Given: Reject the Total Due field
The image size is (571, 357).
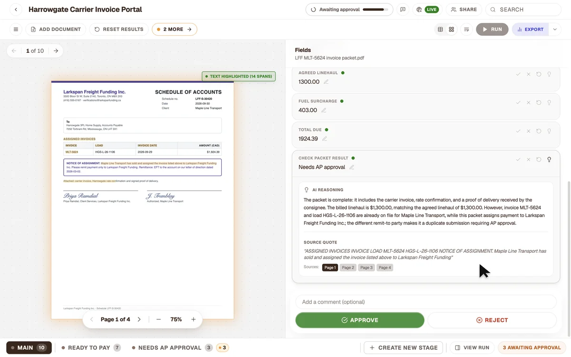Looking at the screenshot, I should click(529, 131).
